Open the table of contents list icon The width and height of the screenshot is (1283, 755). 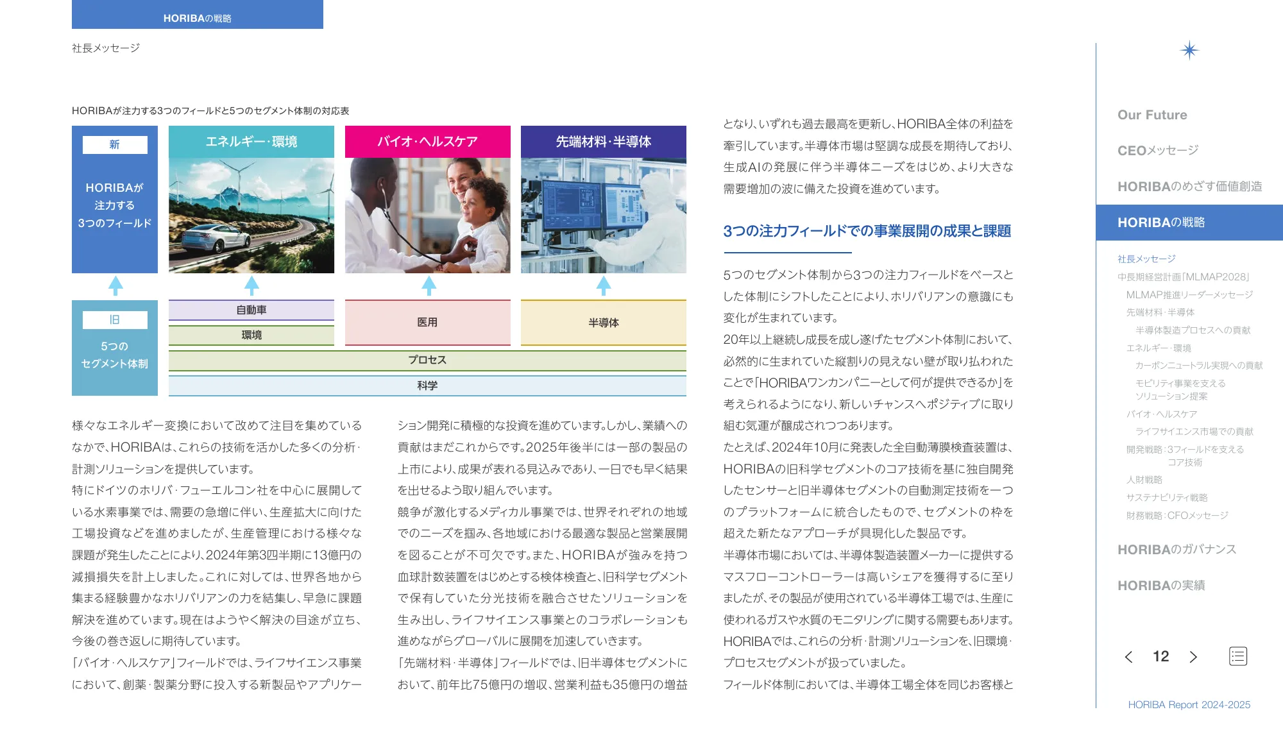[1237, 656]
